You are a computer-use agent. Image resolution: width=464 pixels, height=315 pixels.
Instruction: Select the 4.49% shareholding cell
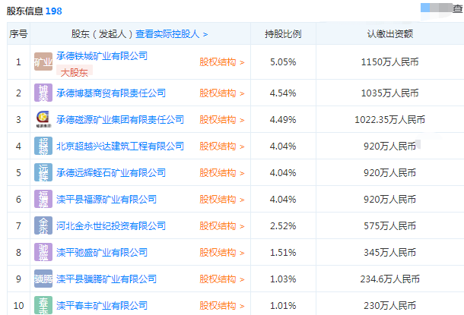(x=283, y=120)
